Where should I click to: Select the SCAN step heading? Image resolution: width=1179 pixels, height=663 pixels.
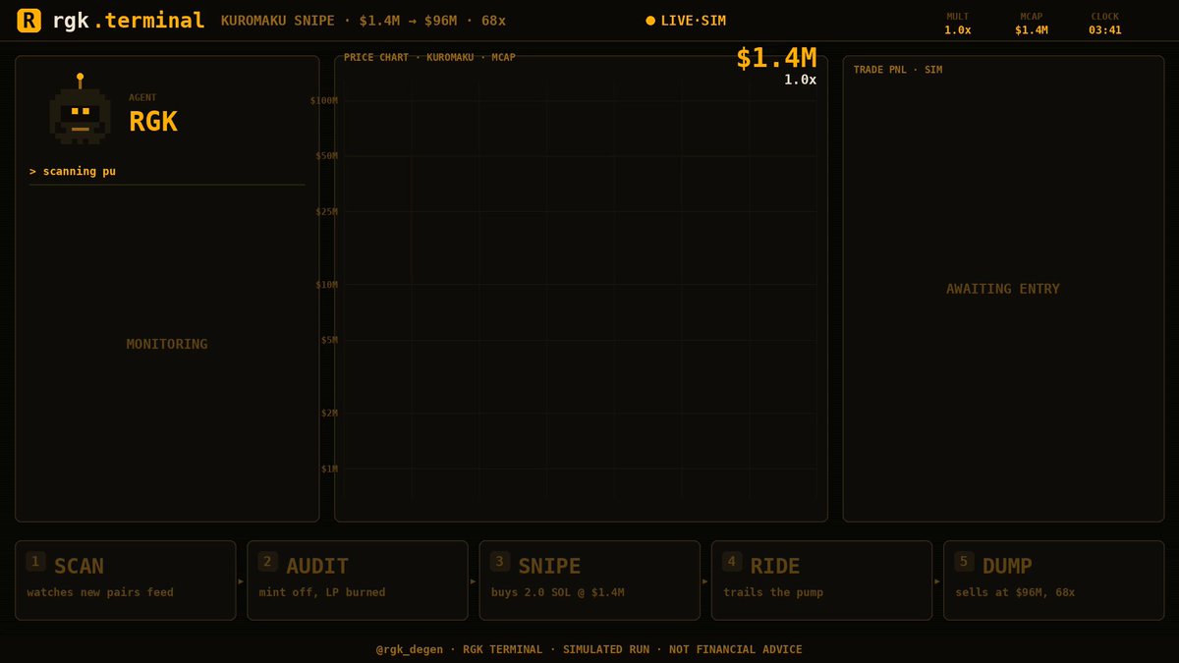[x=79, y=566]
